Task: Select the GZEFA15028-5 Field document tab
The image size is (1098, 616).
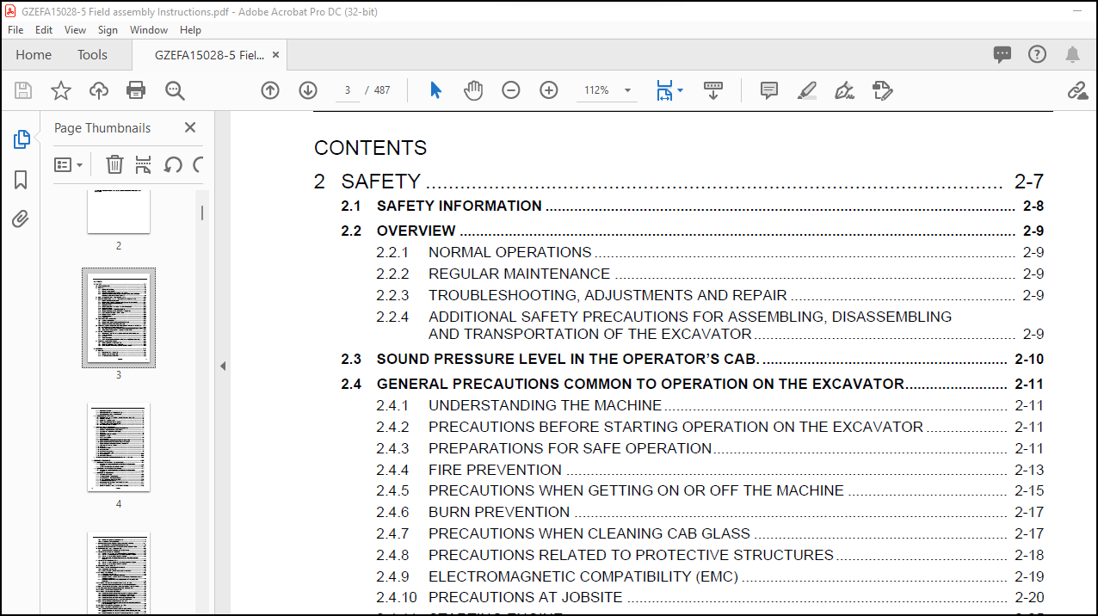Action: [209, 54]
